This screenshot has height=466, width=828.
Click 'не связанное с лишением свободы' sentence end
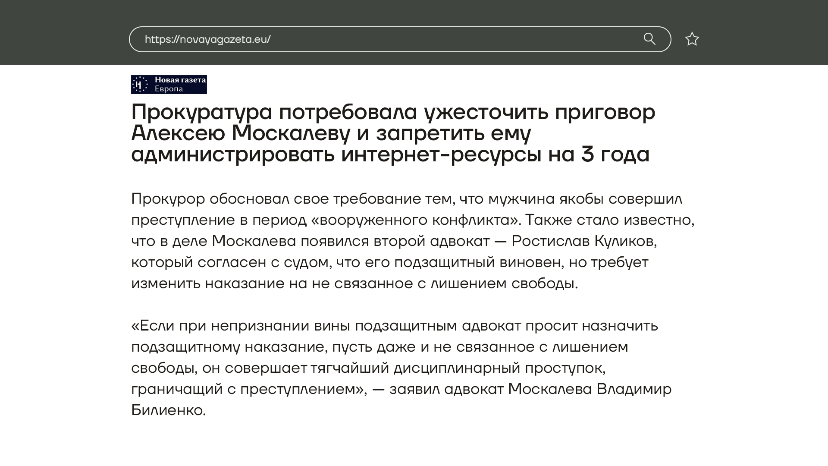[x=444, y=283]
